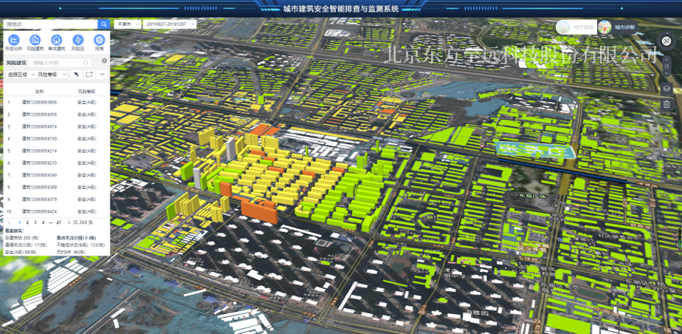This screenshot has width=682, height=334.
Task: Open the 风险区 risk zone tool
Action: [x=77, y=43]
